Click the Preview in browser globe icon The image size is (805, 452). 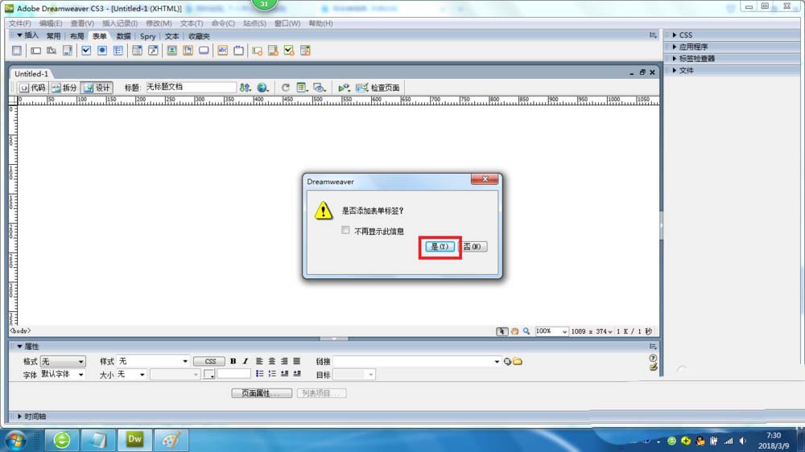click(x=262, y=88)
